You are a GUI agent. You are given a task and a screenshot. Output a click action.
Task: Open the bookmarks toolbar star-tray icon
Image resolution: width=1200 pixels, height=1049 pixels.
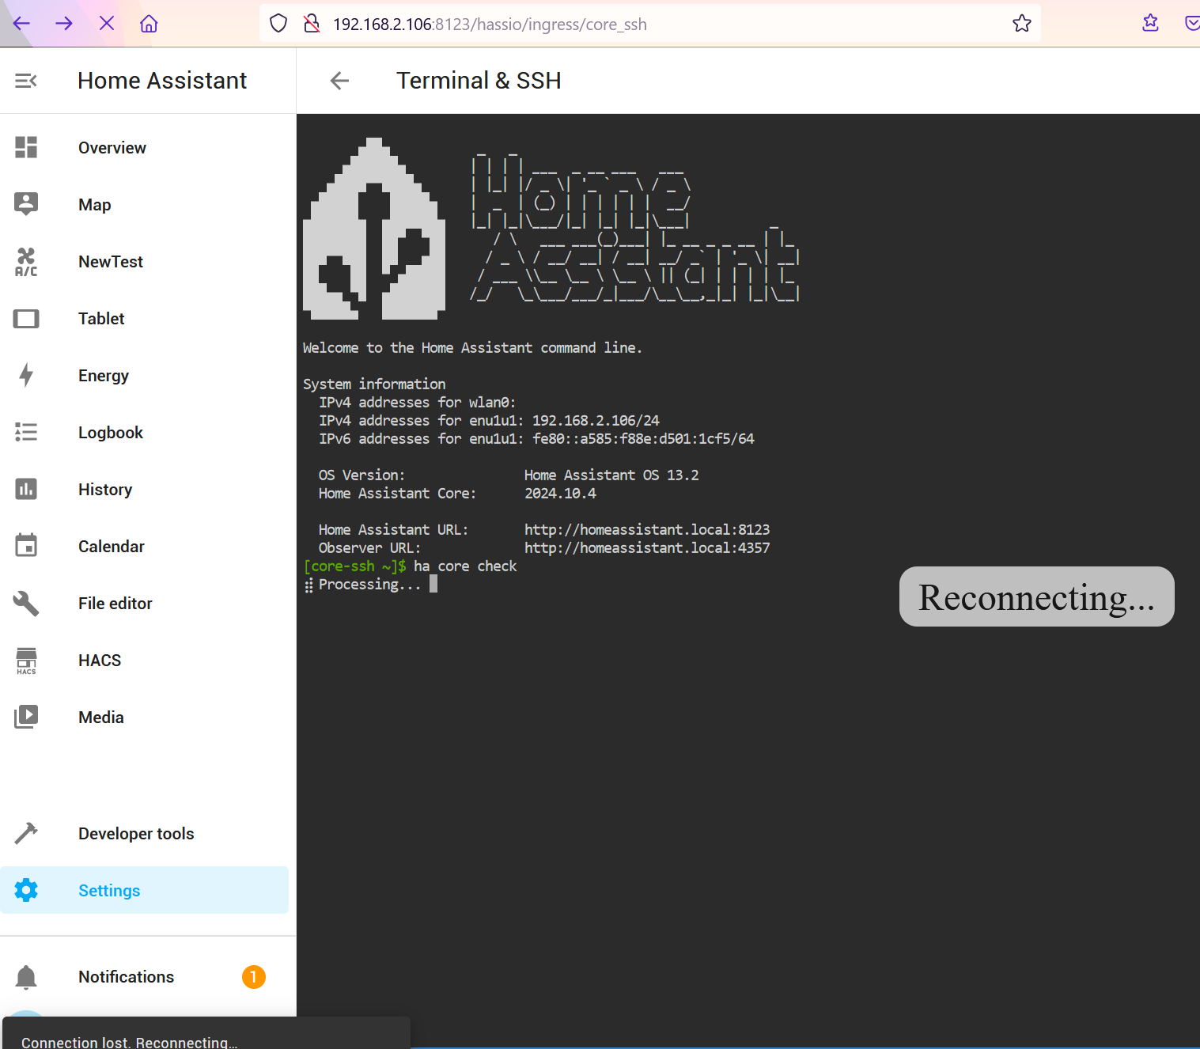coord(1151,23)
